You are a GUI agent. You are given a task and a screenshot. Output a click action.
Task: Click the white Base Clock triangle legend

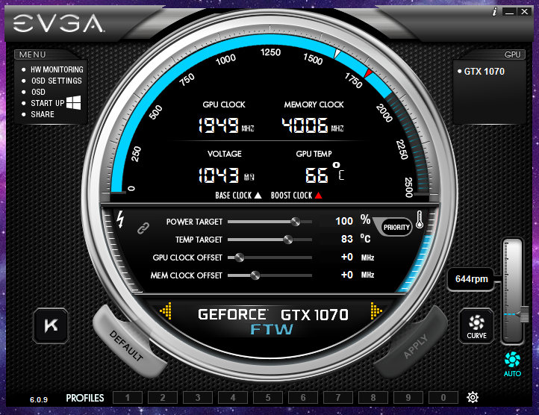tap(258, 196)
